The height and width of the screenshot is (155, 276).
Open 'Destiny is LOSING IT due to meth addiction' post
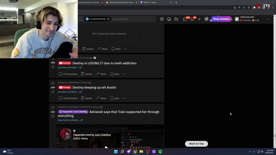tap(104, 63)
